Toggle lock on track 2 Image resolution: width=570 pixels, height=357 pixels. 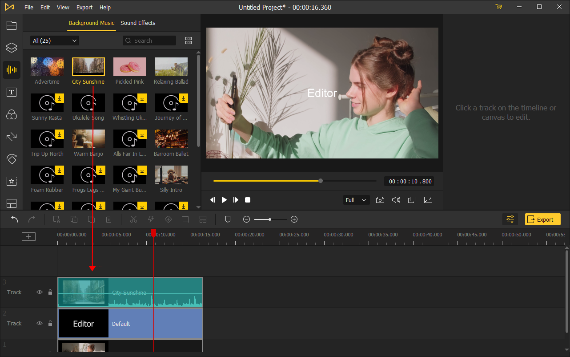click(x=50, y=324)
